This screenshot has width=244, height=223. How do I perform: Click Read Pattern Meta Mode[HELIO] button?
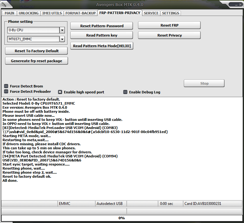(102, 46)
